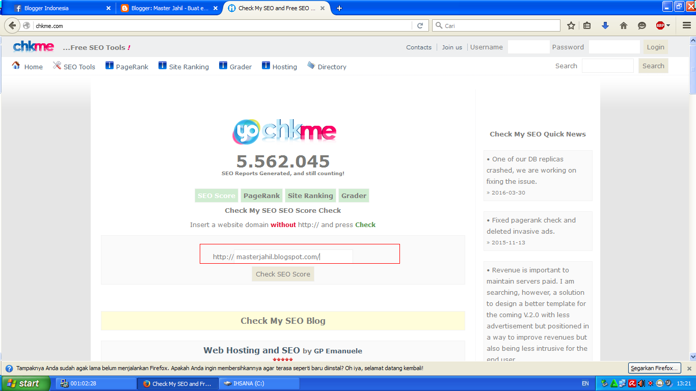696x391 pixels.
Task: Click the domain input with masterjahil.blogspot.com
Action: [x=293, y=257]
